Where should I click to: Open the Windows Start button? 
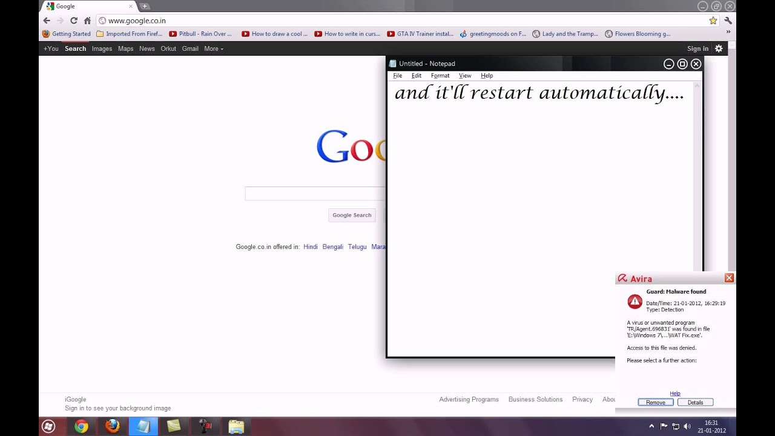click(49, 426)
